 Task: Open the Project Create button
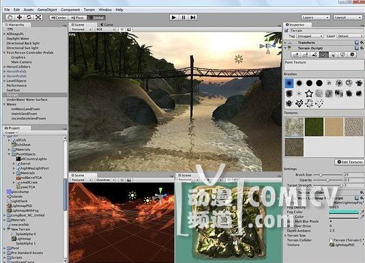tap(11, 133)
